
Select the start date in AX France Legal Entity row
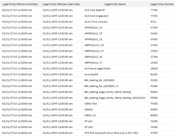tap(57, 68)
